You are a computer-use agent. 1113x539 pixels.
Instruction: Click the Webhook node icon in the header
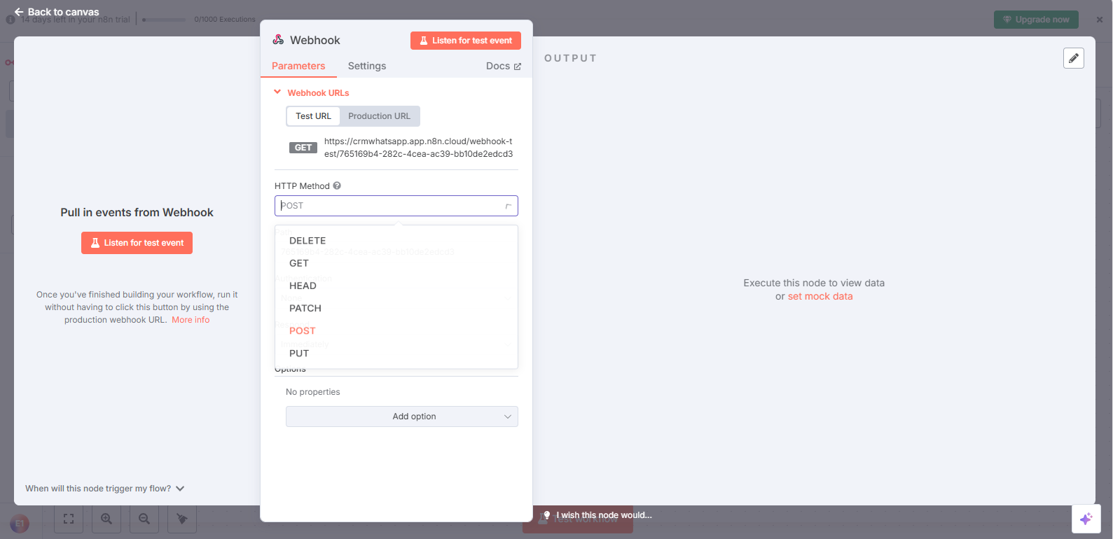tap(278, 40)
